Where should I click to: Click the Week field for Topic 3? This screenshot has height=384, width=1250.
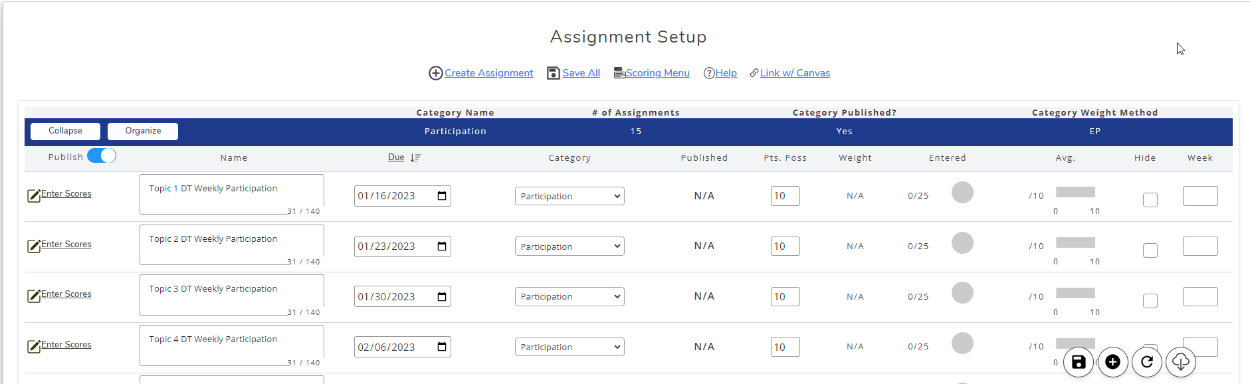click(1200, 297)
